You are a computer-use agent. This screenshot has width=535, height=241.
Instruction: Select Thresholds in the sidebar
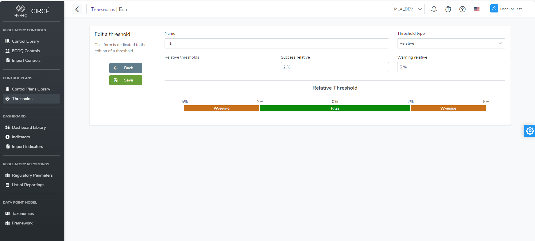point(22,99)
